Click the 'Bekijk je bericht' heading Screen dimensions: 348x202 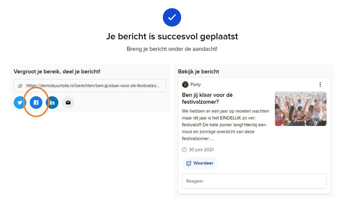(x=199, y=71)
